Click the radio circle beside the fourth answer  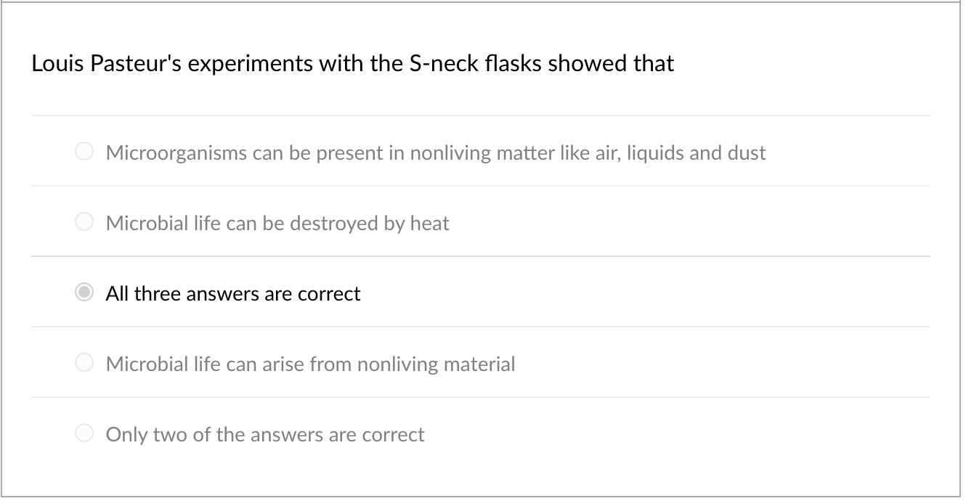[84, 362]
